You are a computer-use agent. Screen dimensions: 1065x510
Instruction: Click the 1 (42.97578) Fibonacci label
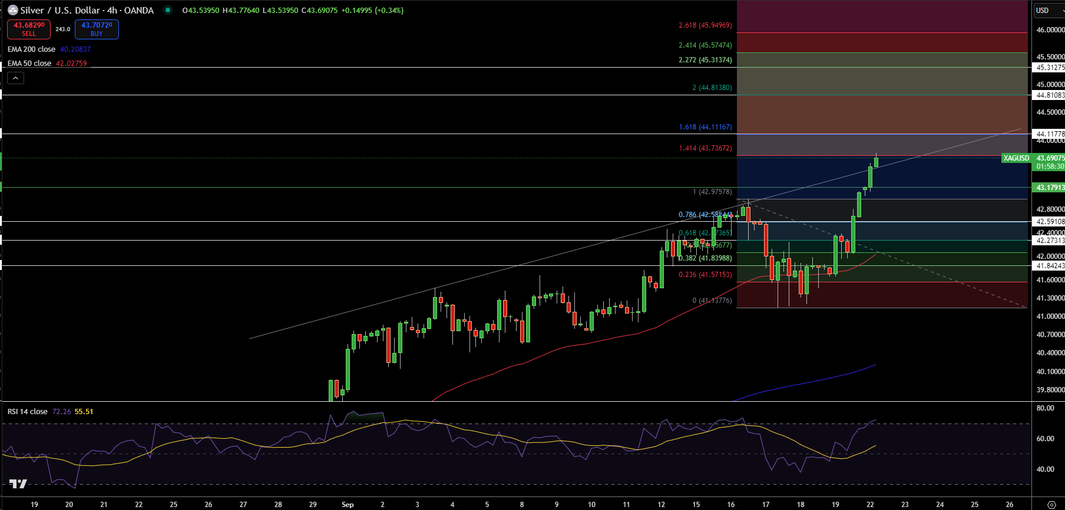[x=712, y=192]
